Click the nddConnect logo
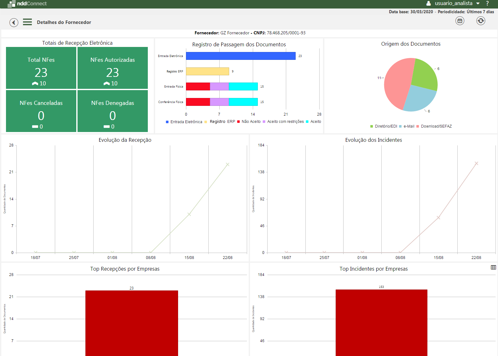The width and height of the screenshot is (498, 356). pos(27,4)
